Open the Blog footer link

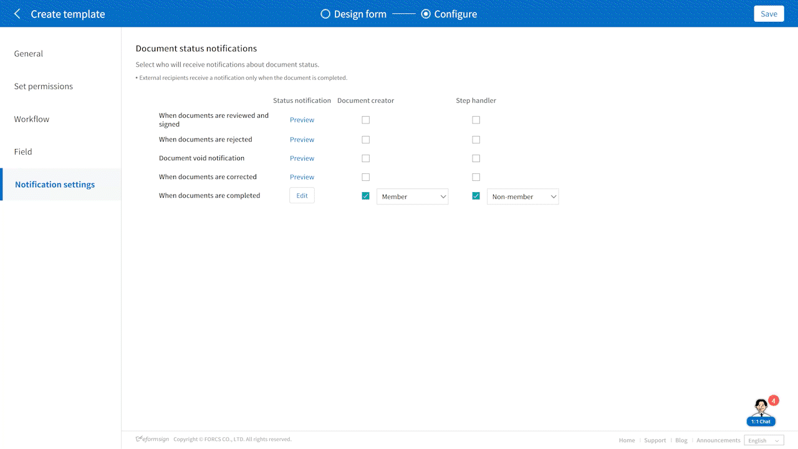pyautogui.click(x=681, y=440)
